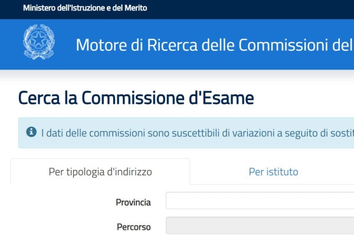Click the Italian Republic emblem logo
This screenshot has height=236, width=354.
pos(38,41)
